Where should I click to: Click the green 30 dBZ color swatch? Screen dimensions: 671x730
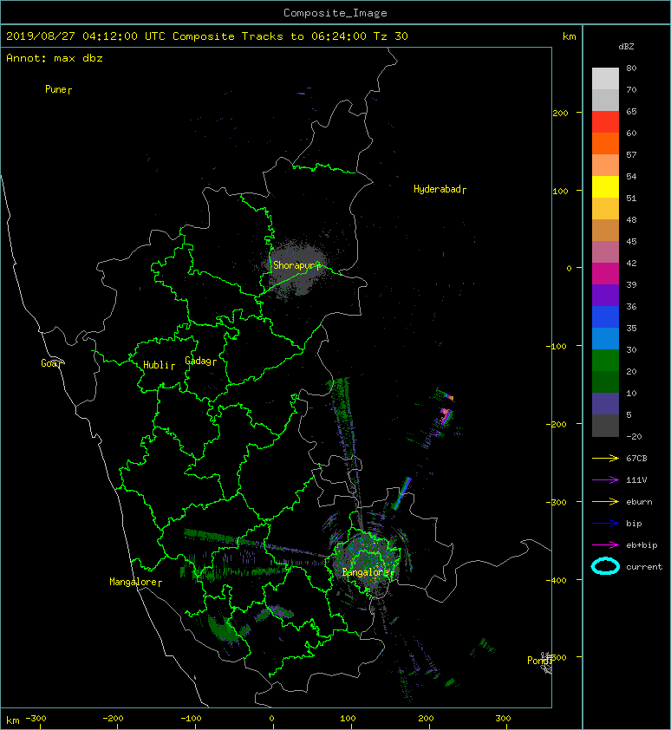(x=605, y=361)
